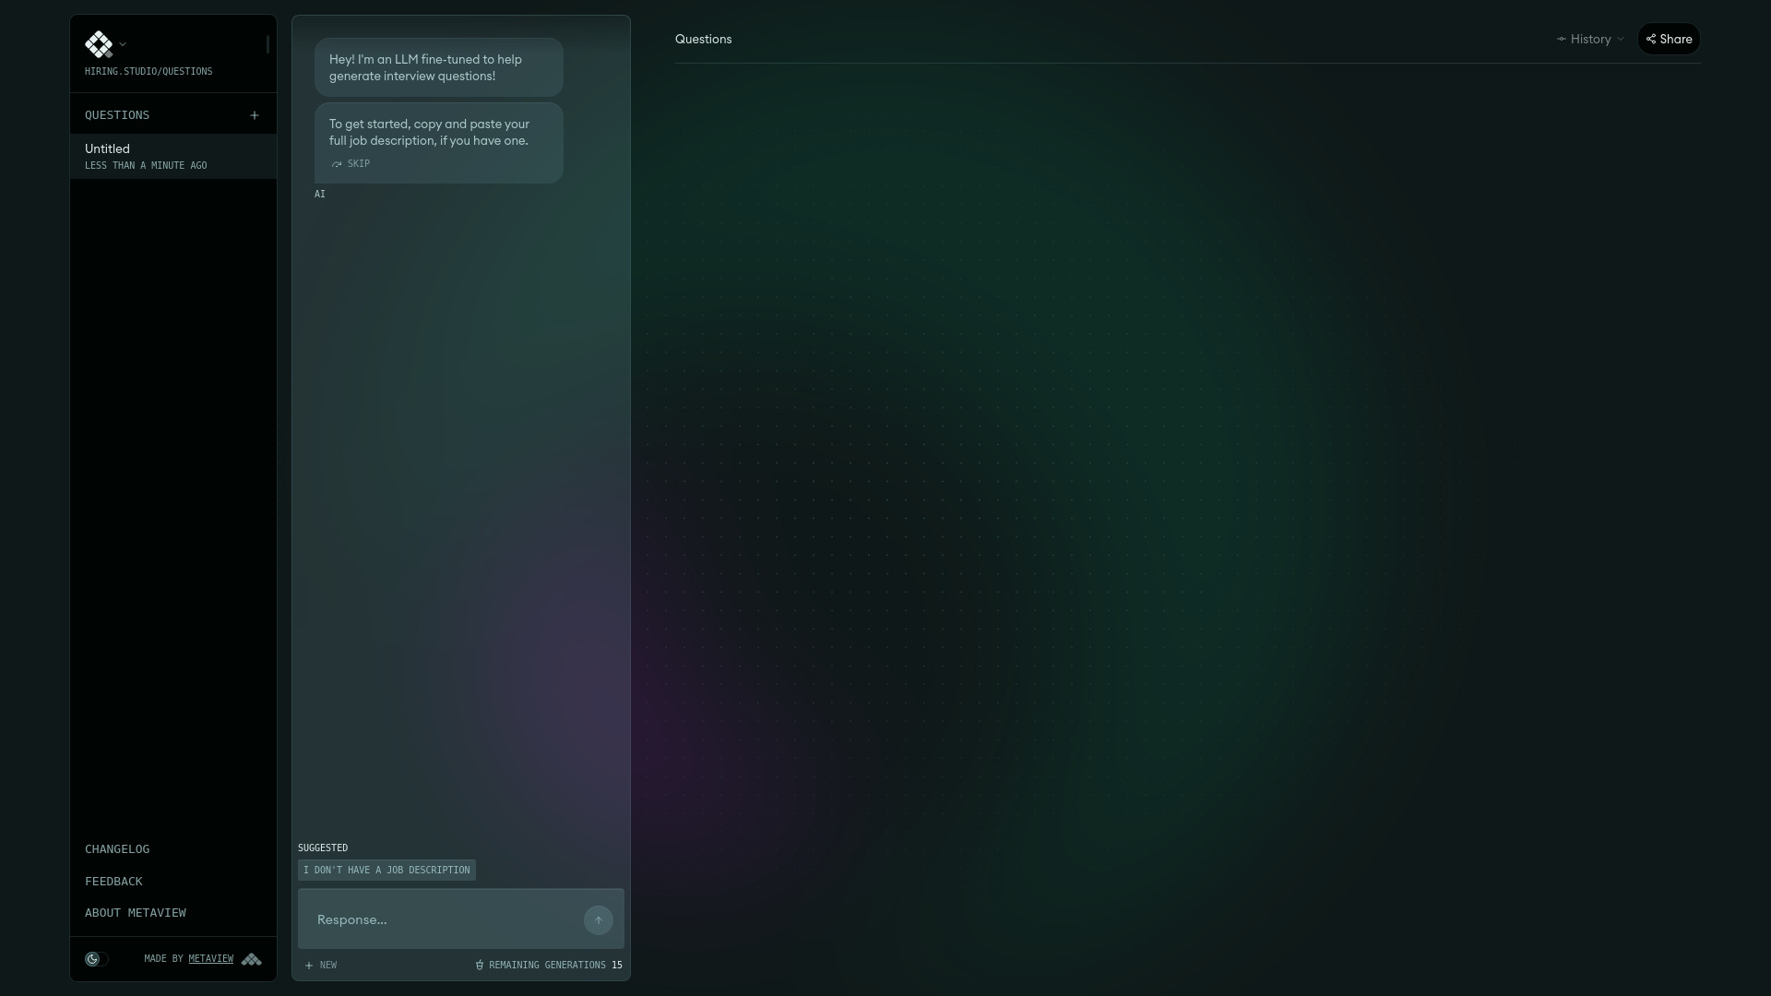Image resolution: width=1771 pixels, height=996 pixels.
Task: Click the CHANGELOG menu item
Action: point(118,848)
